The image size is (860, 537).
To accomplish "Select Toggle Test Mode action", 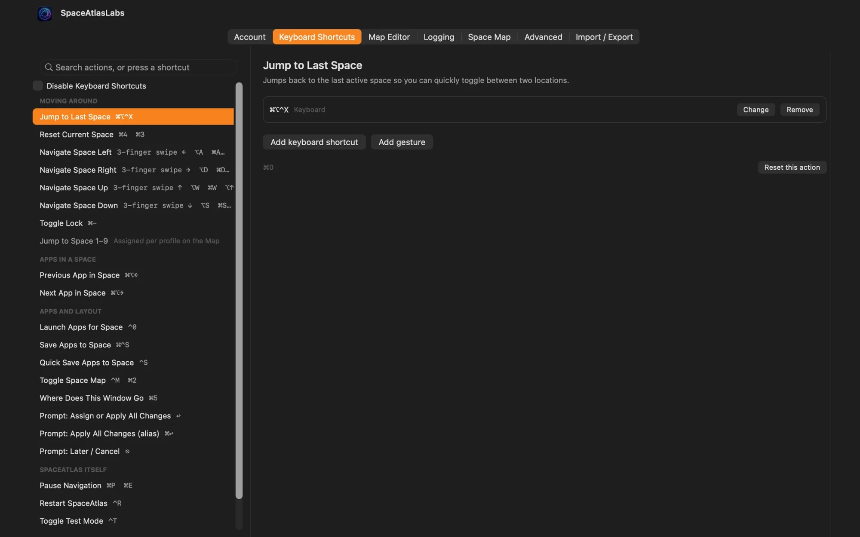I will 133,521.
